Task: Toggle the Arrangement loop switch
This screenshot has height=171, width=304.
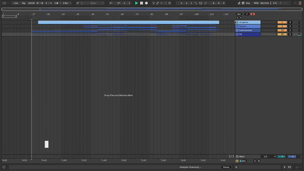Action: click(x=201, y=3)
